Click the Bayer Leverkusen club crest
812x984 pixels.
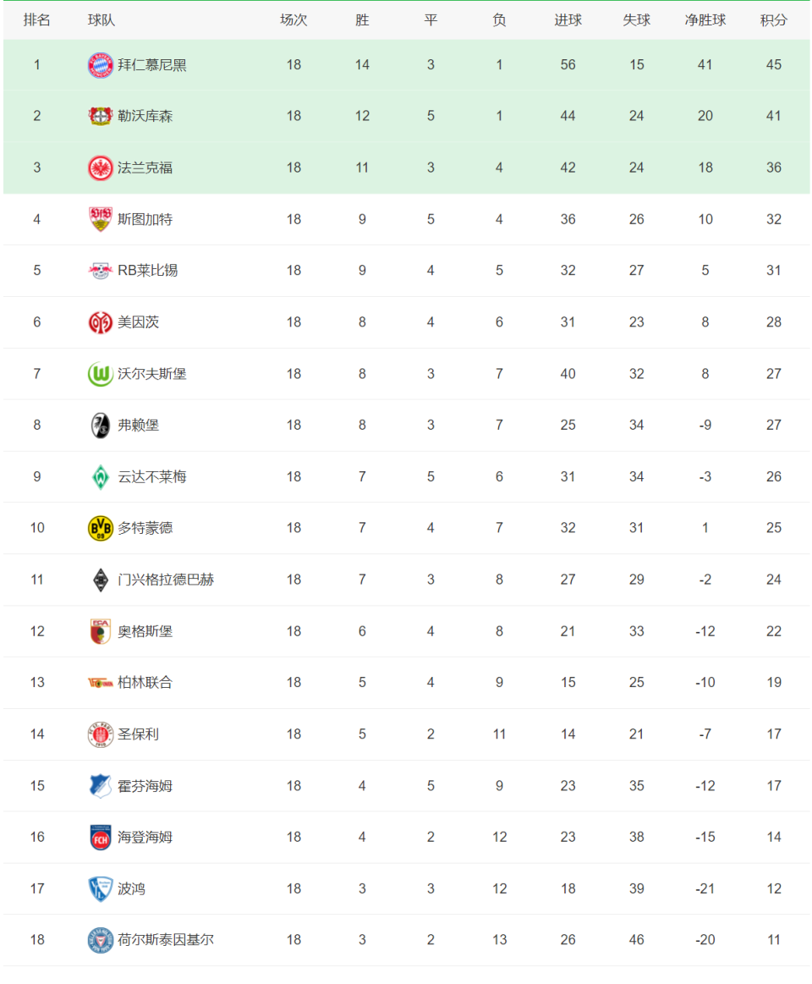tap(100, 116)
